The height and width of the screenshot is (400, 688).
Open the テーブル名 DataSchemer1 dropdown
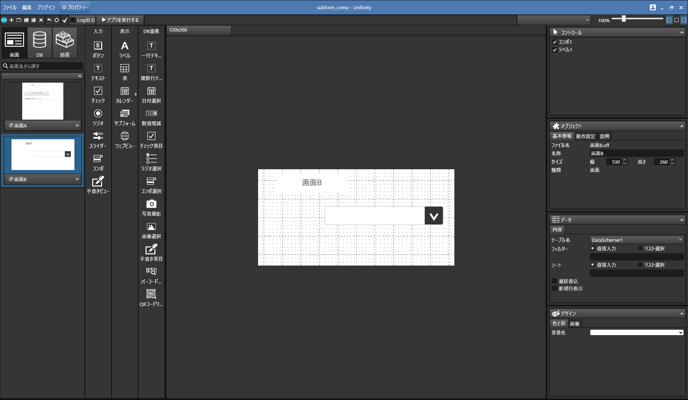tap(636, 240)
